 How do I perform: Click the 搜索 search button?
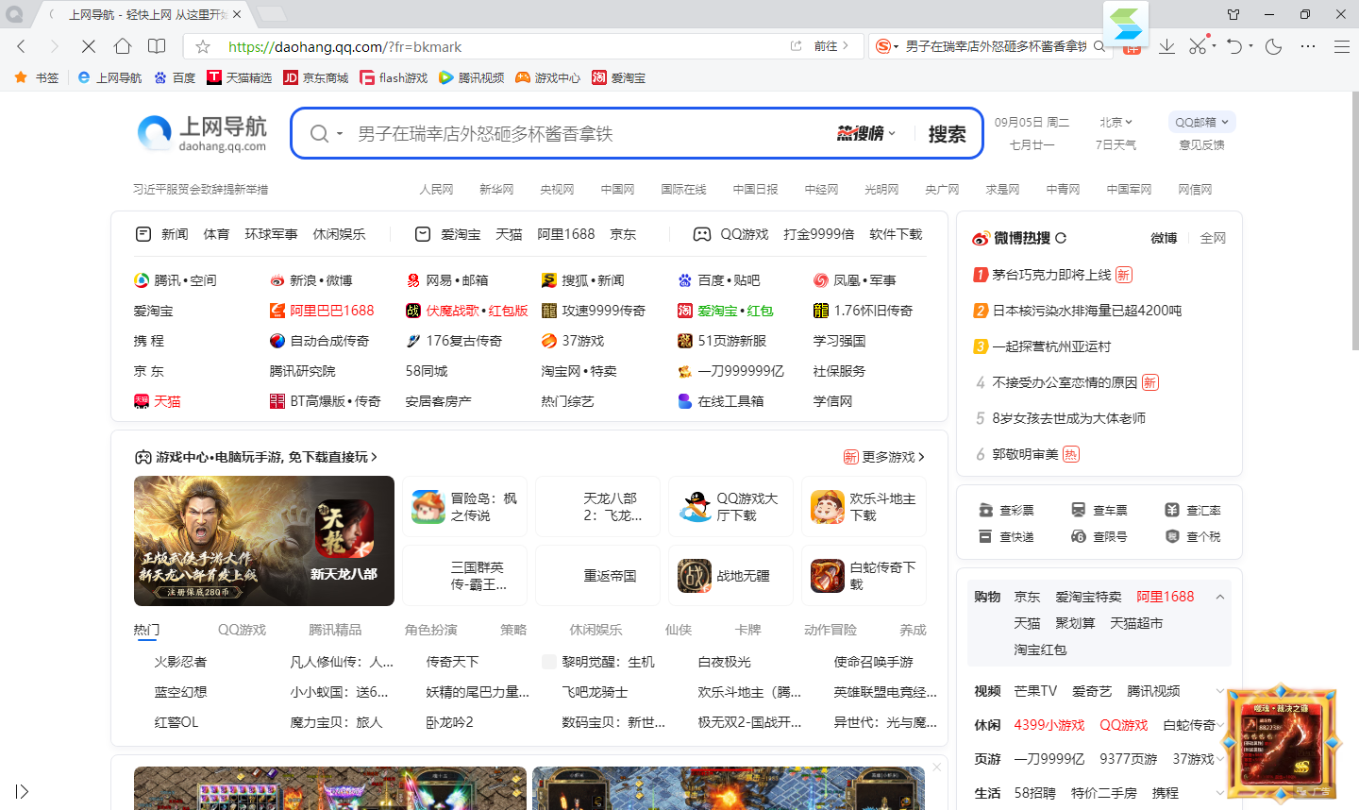(x=947, y=133)
